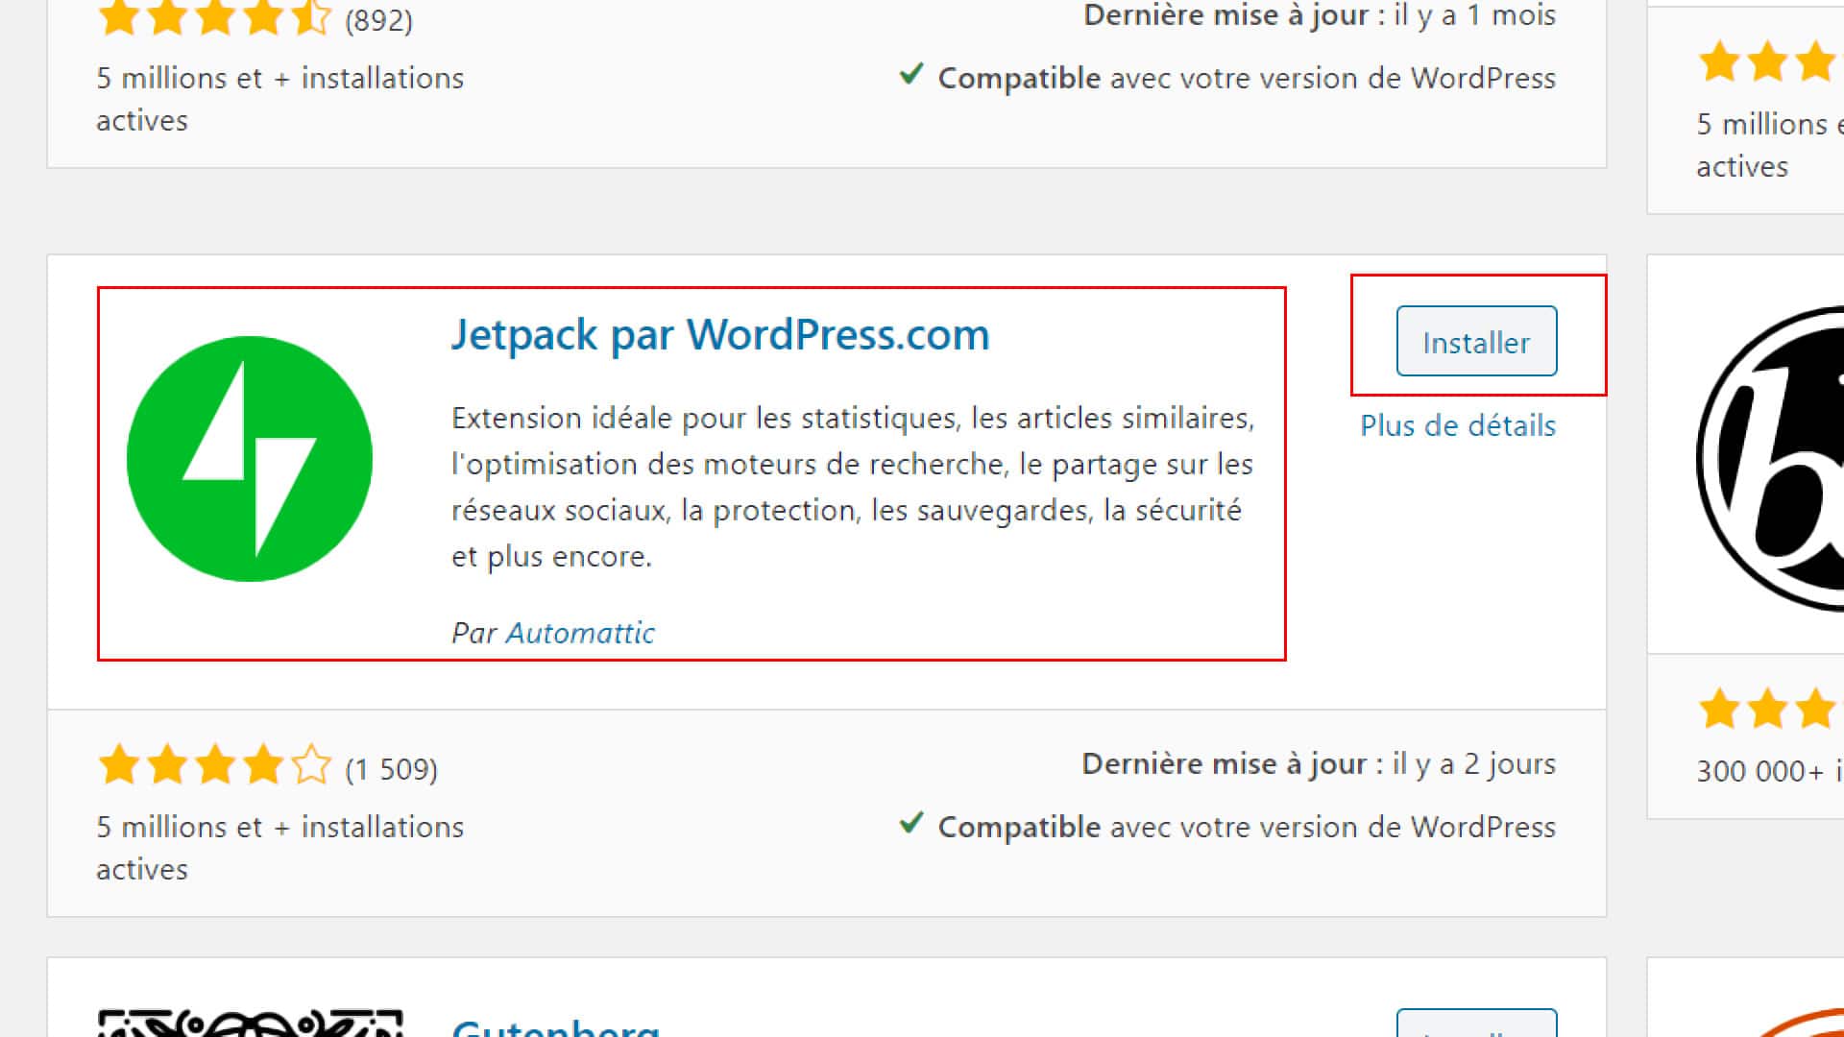Image resolution: width=1844 pixels, height=1037 pixels.
Task: Click Jetpack's '5 millions et + installations actives'
Action: point(279,848)
